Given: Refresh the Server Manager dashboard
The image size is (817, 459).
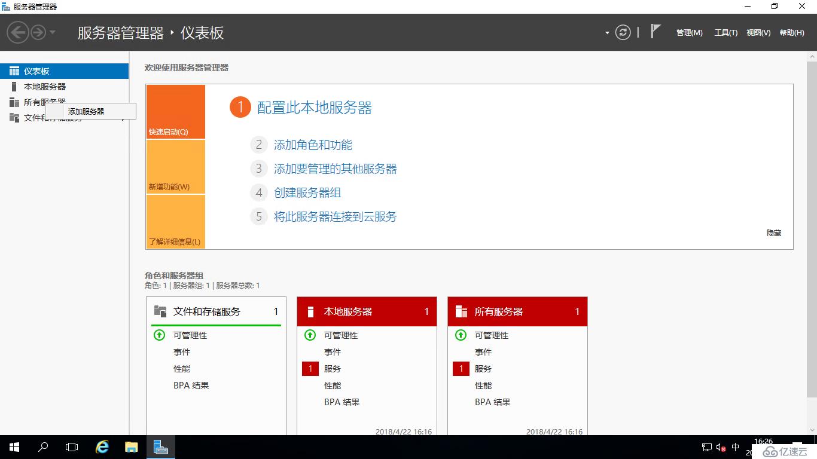Looking at the screenshot, I should (623, 32).
